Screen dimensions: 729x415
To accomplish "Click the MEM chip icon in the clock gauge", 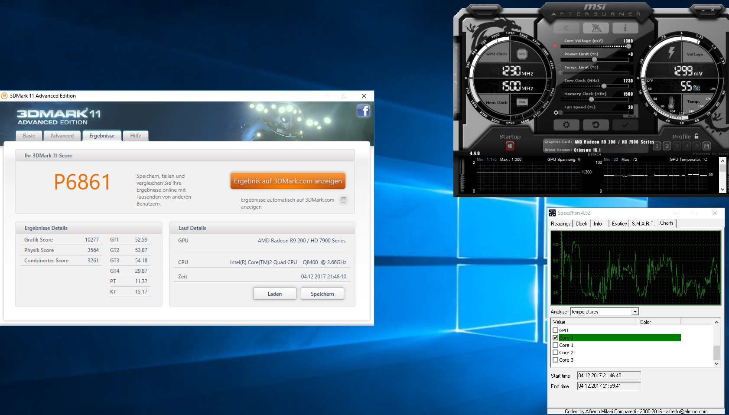I will (x=522, y=102).
